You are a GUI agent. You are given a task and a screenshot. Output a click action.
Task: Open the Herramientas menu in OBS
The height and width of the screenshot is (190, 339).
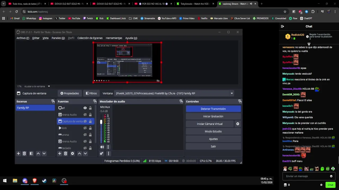tap(114, 38)
